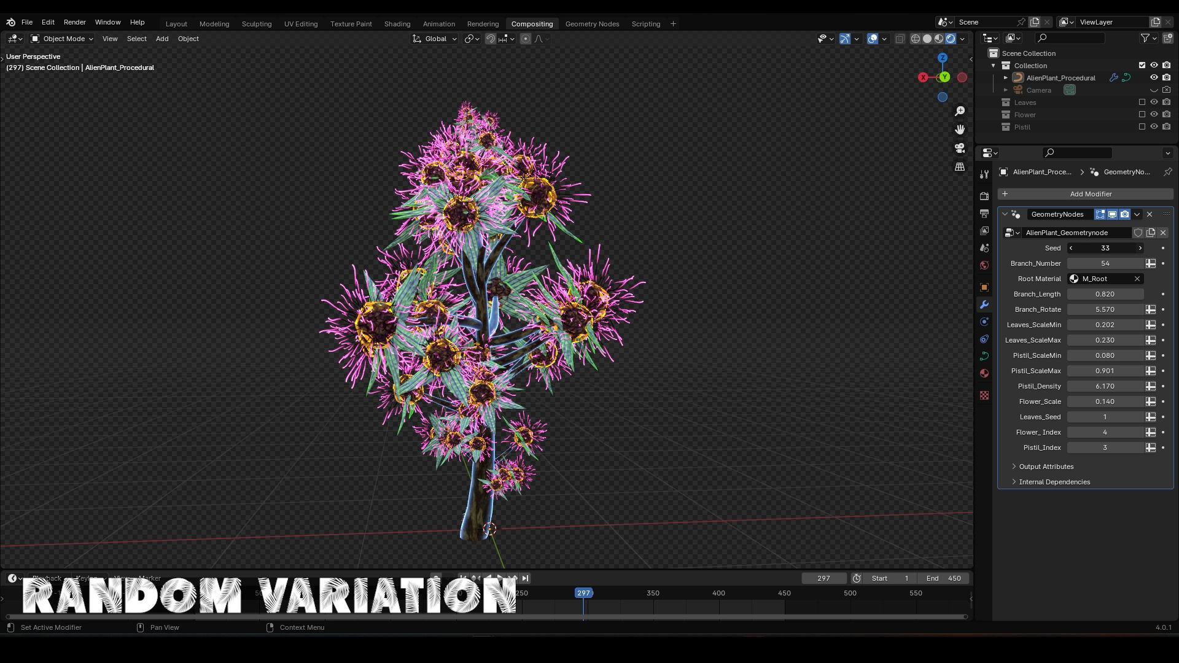Collapse the GeometryNodes modifier panel
The width and height of the screenshot is (1179, 663).
coord(1005,214)
